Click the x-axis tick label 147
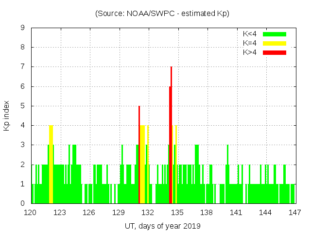 pyautogui.click(x=294, y=213)
